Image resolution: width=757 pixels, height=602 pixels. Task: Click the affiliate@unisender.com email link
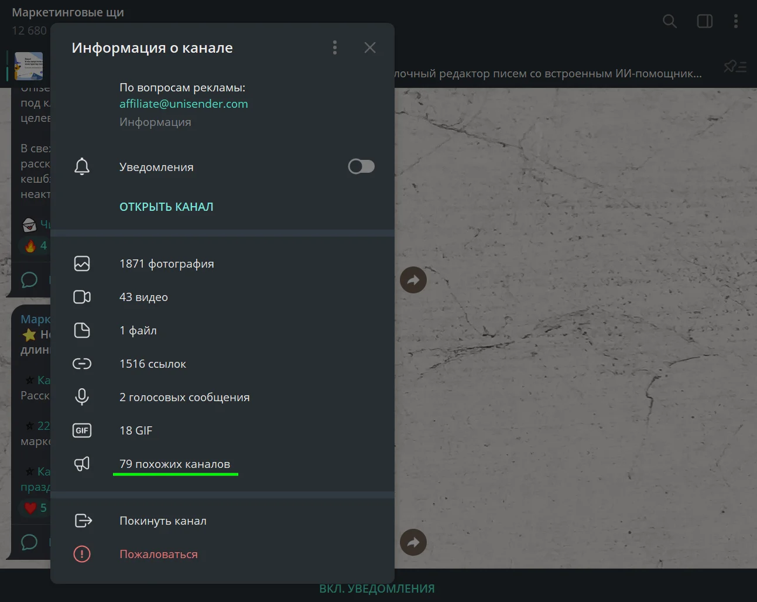click(183, 104)
